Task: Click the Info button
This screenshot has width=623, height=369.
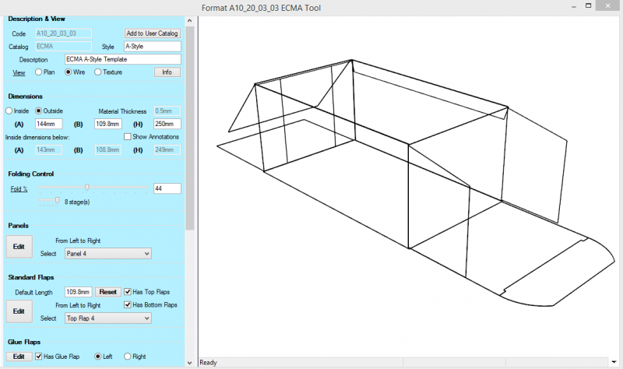Action: pyautogui.click(x=167, y=72)
